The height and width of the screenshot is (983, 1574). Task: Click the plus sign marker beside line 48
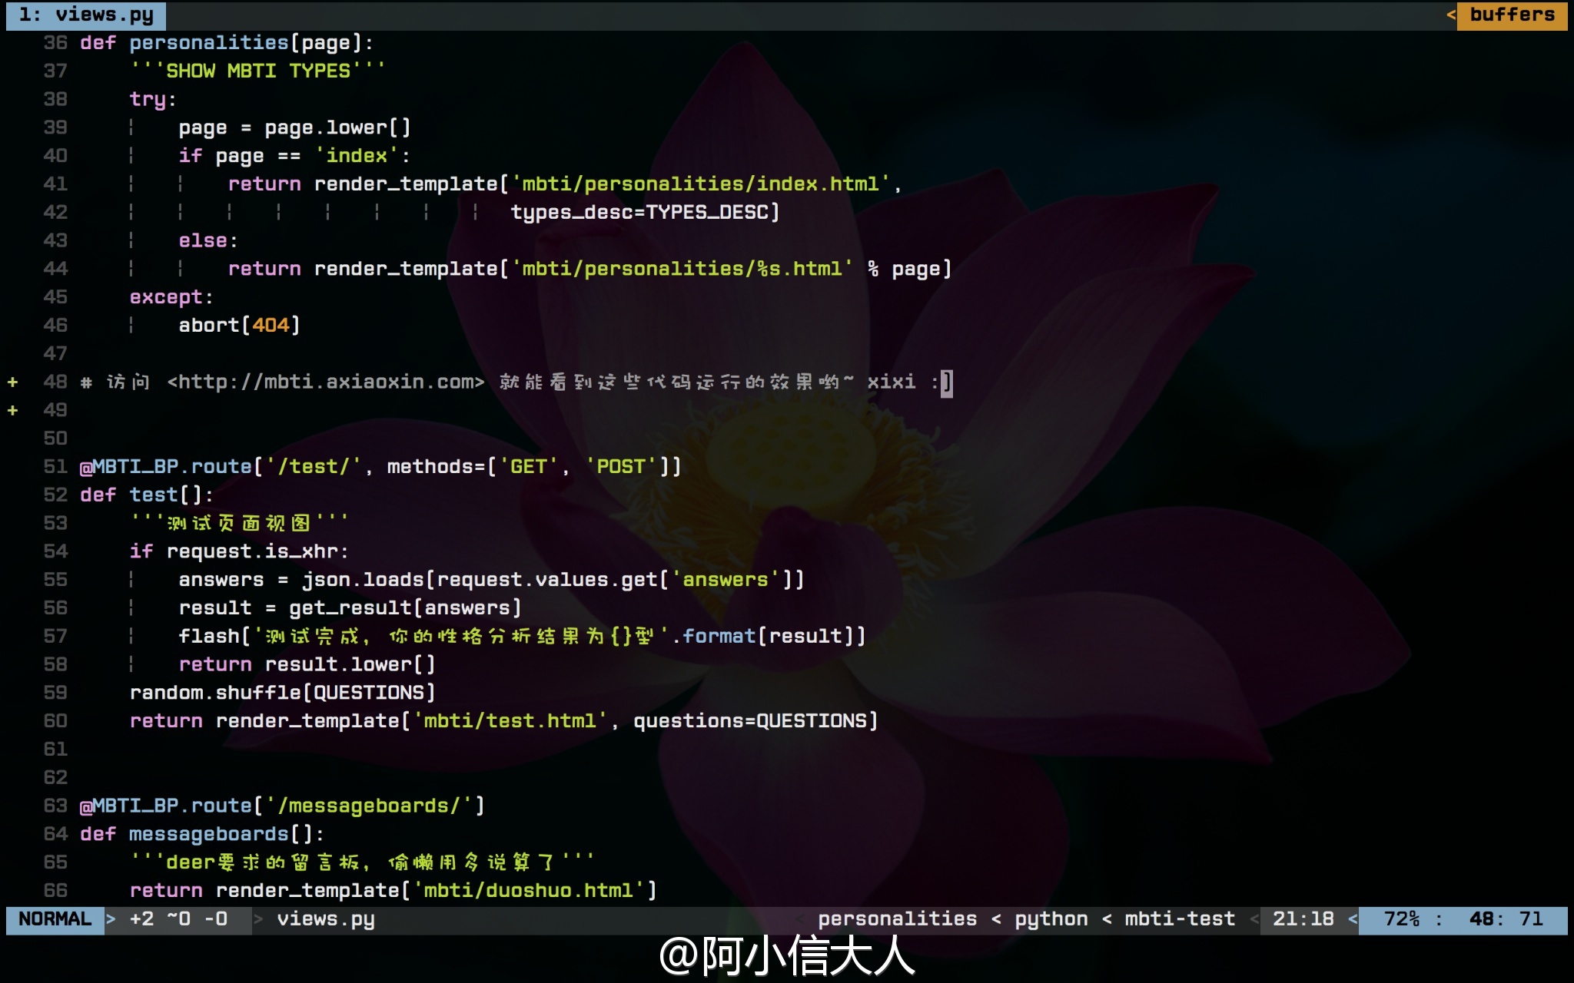point(12,382)
